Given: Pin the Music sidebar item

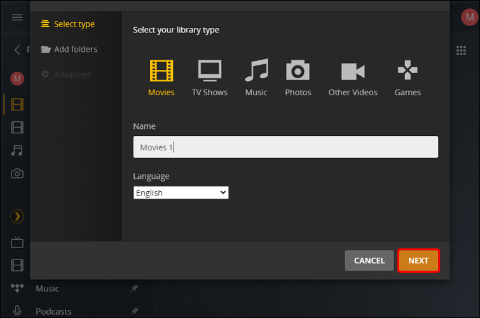Looking at the screenshot, I should pos(134,289).
